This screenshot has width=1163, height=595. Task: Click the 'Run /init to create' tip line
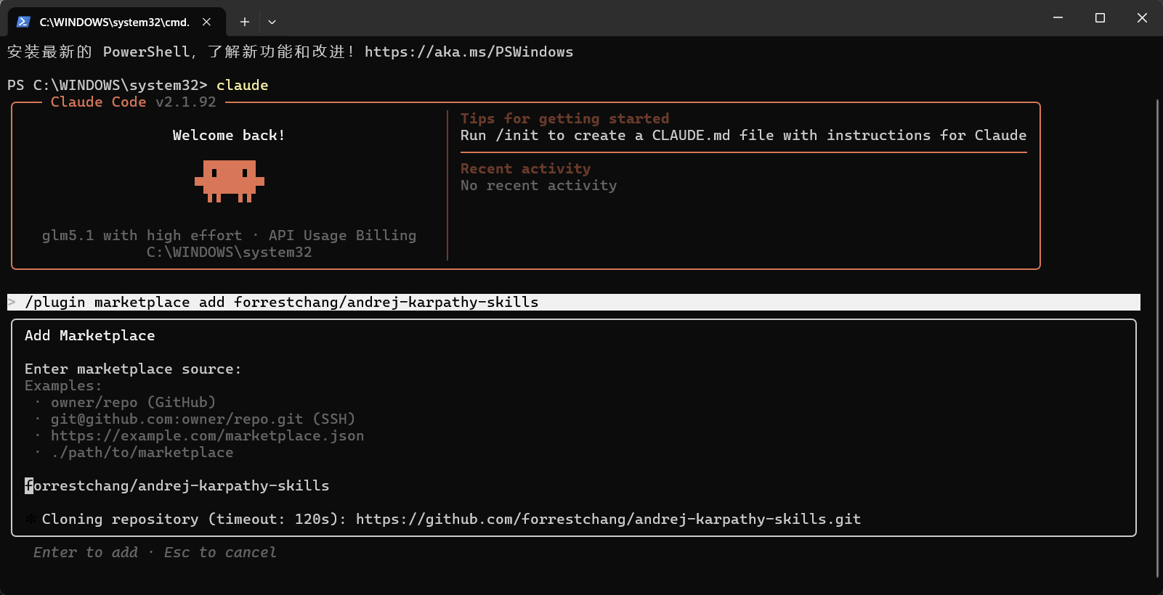743,135
